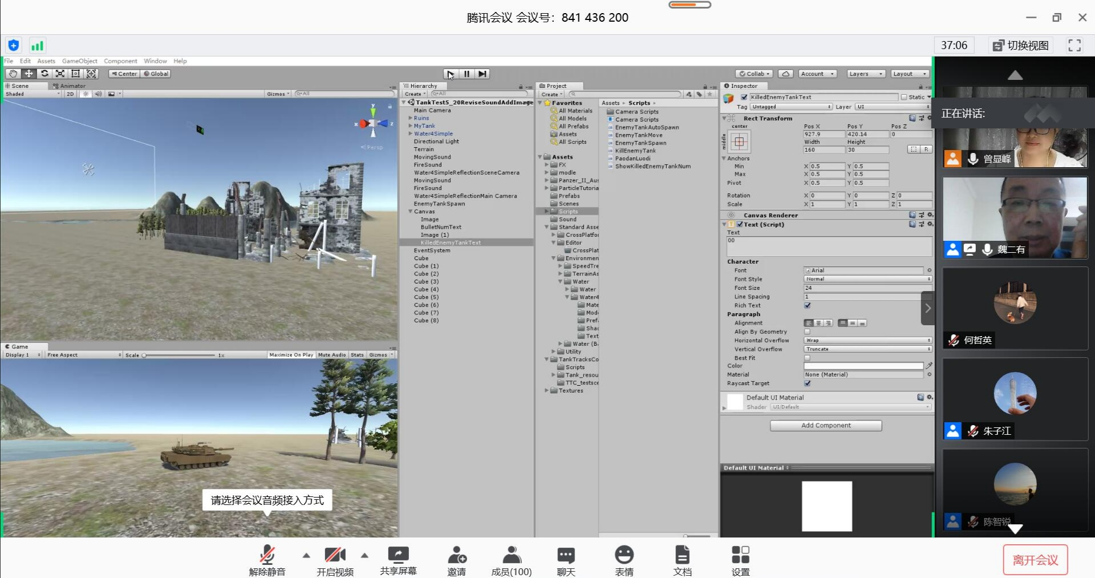Screen dimensions: 1095x578
Task: Click switch view button in meeting
Action: tap(1021, 46)
